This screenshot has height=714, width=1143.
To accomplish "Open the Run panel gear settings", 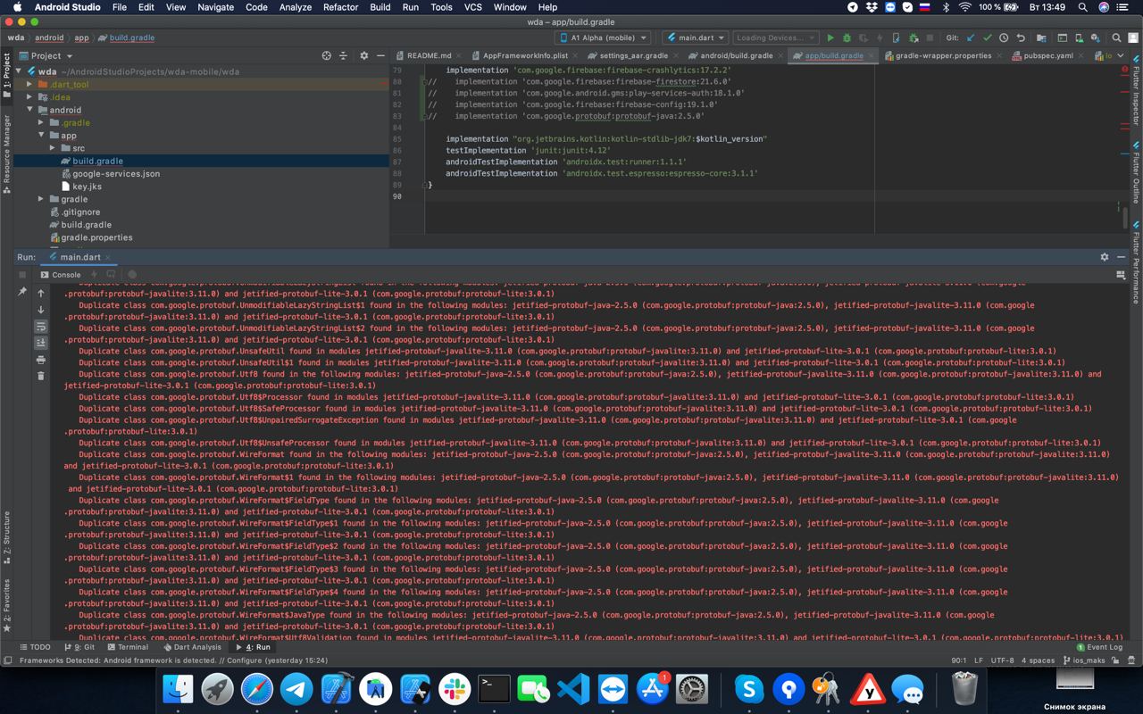I will click(1105, 257).
